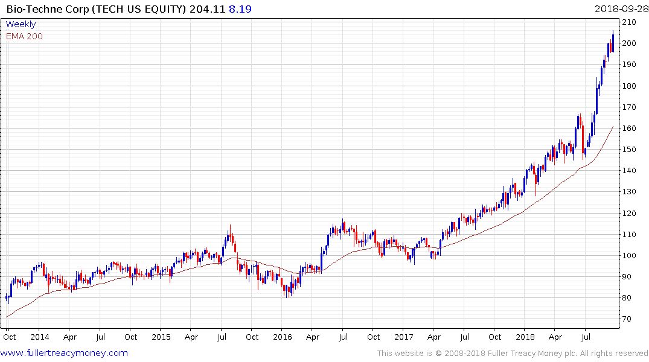The height and width of the screenshot is (362, 649).
Task: Click the 110 price axis label
Action: coord(629,233)
